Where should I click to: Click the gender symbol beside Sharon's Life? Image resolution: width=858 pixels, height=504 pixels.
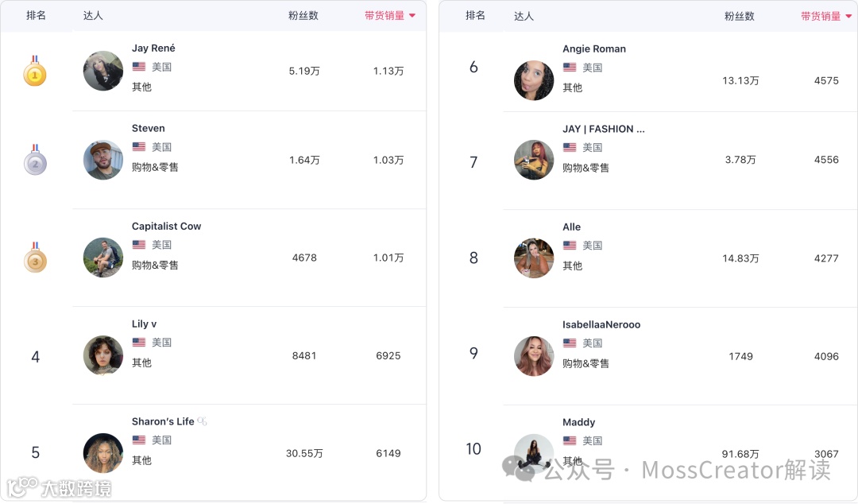[x=202, y=421]
